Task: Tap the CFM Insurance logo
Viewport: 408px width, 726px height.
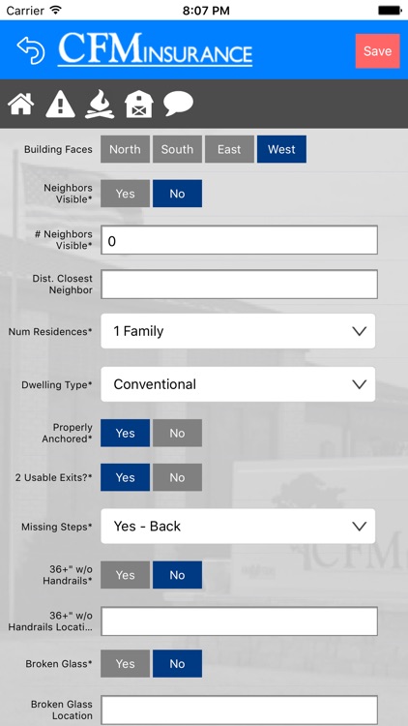Action: 155,49
